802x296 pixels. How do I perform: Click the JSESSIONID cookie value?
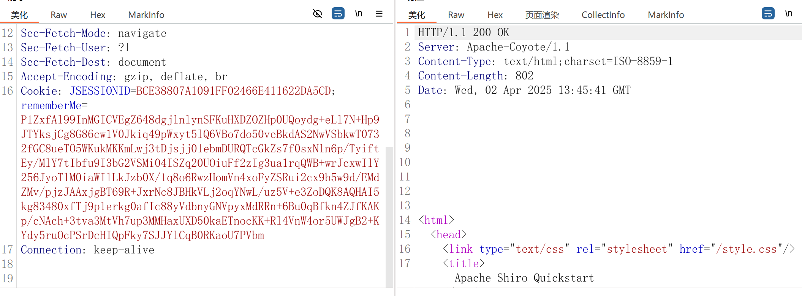[x=234, y=91]
